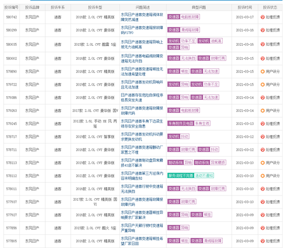Image resolution: width=291 pixels, height=248 pixels.
Task: Click the 处理反馈 icon in row 577856
Action: [x=263, y=228]
